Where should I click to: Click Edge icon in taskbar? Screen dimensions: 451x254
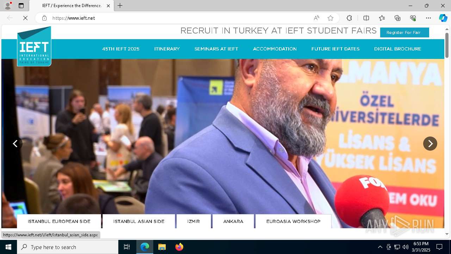[x=145, y=247]
